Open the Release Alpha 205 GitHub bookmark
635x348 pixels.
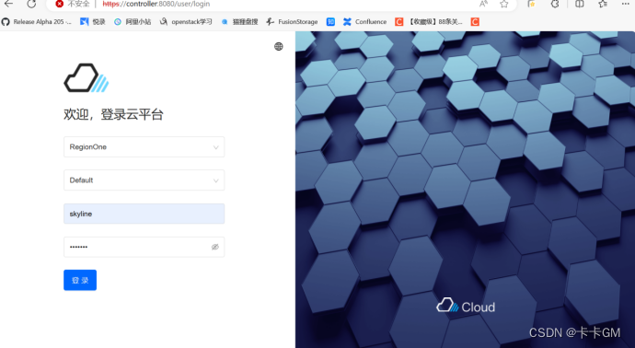(37, 22)
